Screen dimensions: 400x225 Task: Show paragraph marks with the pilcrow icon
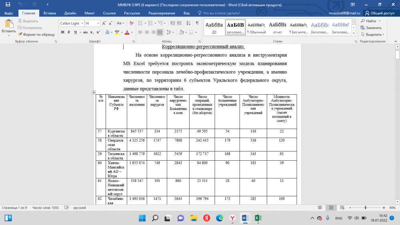197,24
